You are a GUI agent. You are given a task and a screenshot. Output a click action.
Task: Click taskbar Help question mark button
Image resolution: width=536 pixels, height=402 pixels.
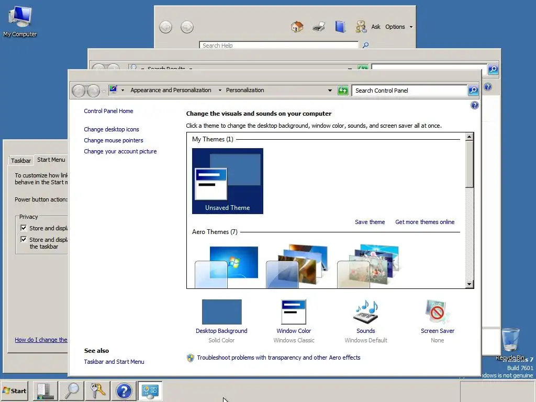tap(124, 390)
